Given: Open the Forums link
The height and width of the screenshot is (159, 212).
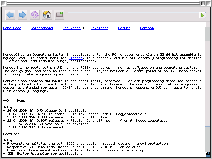Looking at the screenshot, I should tap(124, 28).
